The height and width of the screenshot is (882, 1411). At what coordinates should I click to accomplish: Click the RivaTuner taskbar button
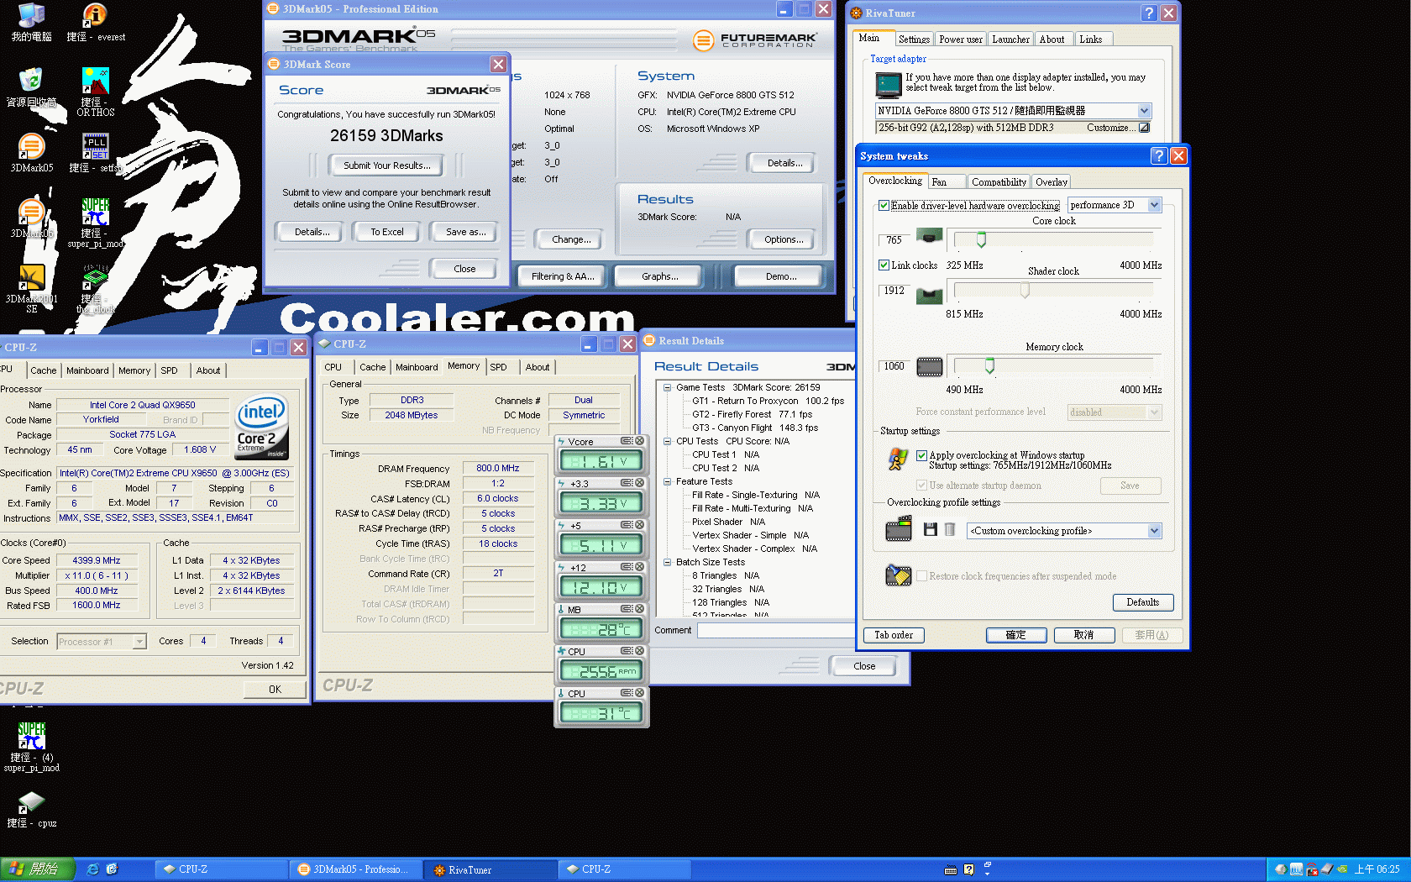coord(490,870)
